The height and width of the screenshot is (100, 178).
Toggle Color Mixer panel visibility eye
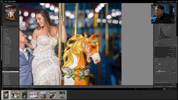pyautogui.click(x=154, y=48)
